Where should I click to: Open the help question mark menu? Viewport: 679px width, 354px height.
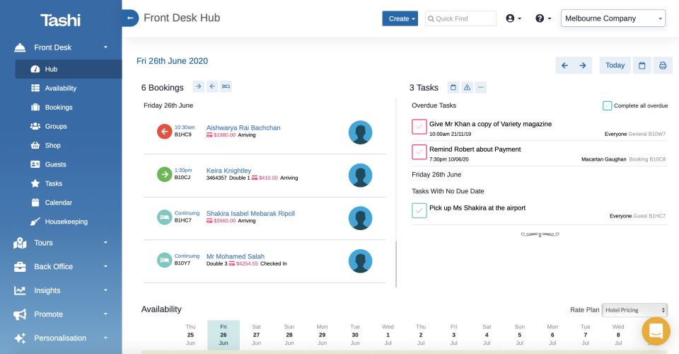543,18
